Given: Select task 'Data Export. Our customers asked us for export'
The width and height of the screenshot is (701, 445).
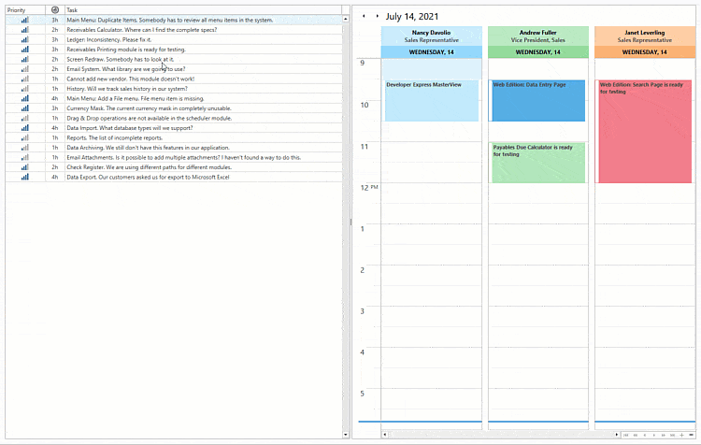Looking at the screenshot, I should tap(148, 177).
